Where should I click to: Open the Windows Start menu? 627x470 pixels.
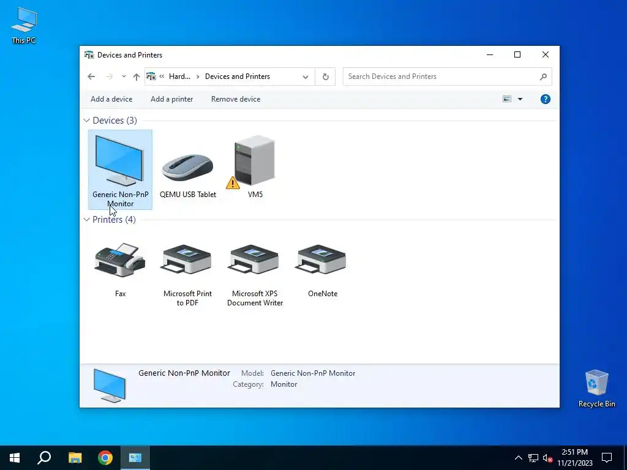tap(15, 458)
